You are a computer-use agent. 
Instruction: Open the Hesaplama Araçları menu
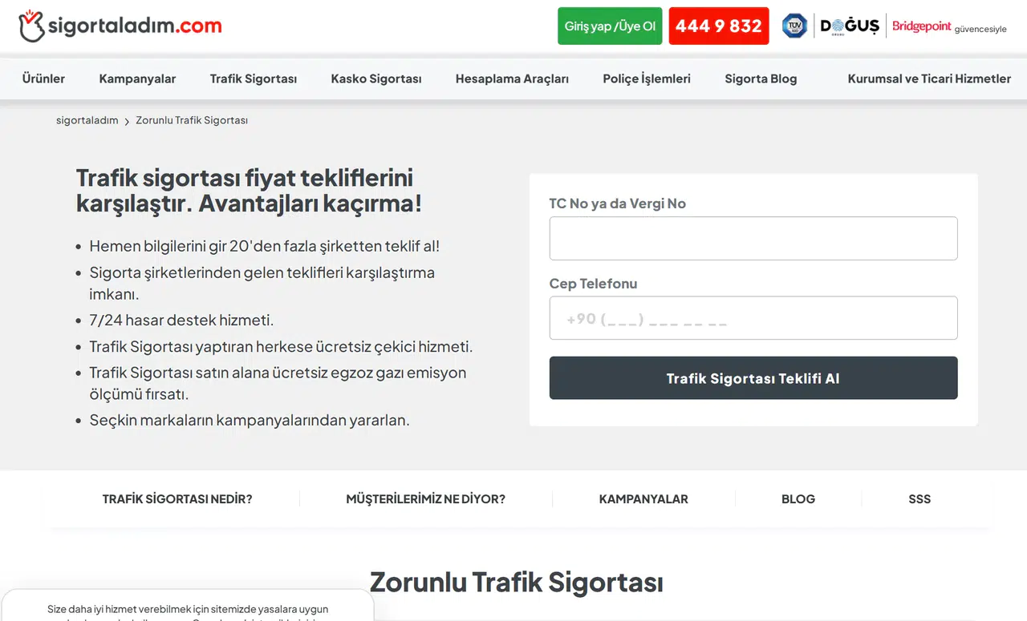[512, 79]
